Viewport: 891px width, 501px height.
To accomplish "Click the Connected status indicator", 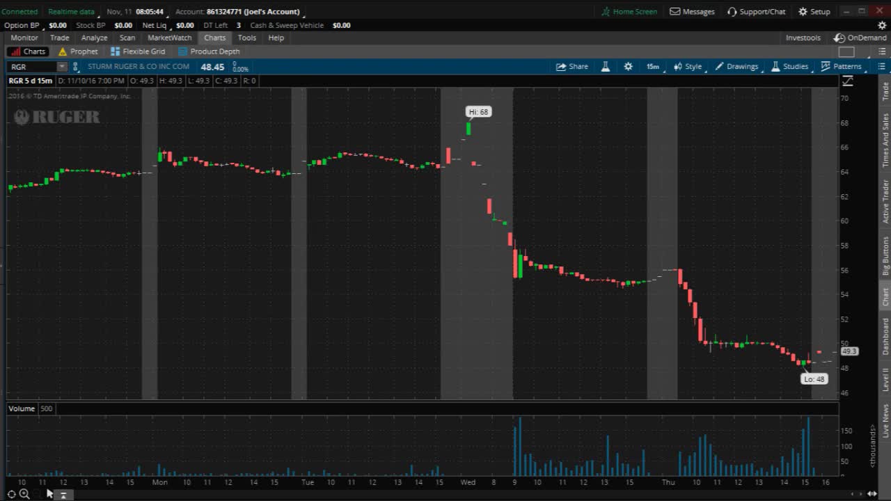I will point(19,11).
